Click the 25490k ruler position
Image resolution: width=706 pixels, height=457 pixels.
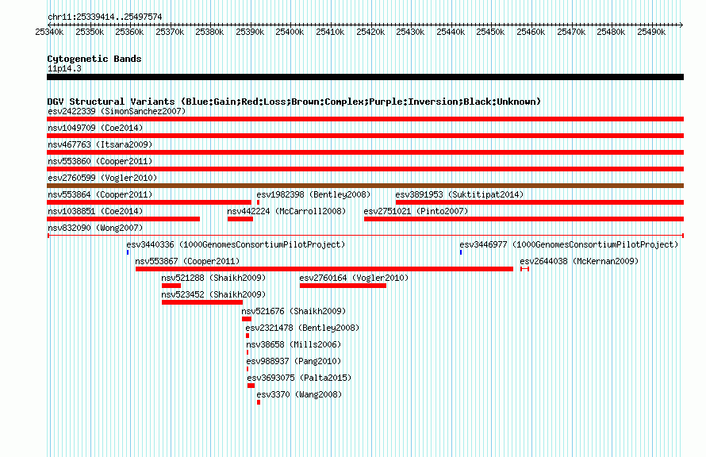coord(651,32)
